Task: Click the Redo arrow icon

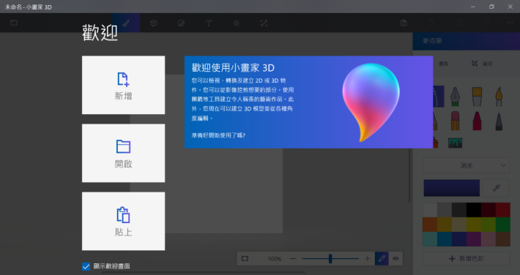Action: point(486,23)
